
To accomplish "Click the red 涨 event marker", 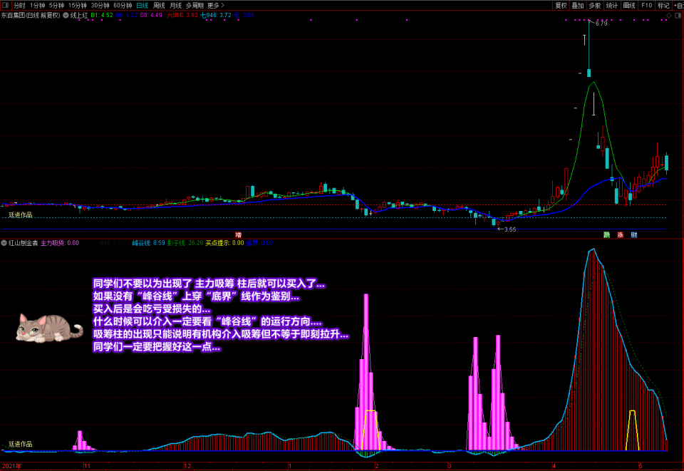I will pyautogui.click(x=621, y=234).
